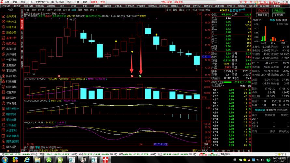Select 周线 chart period
290x163 pixels.
tap(80, 10)
